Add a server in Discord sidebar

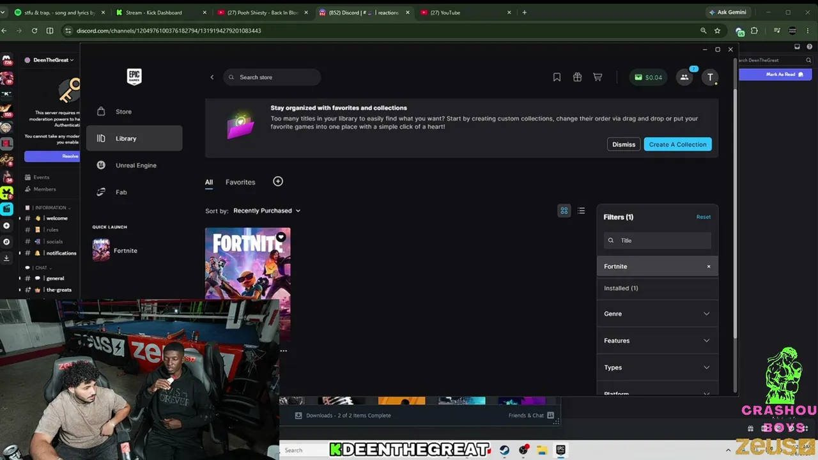[6, 226]
